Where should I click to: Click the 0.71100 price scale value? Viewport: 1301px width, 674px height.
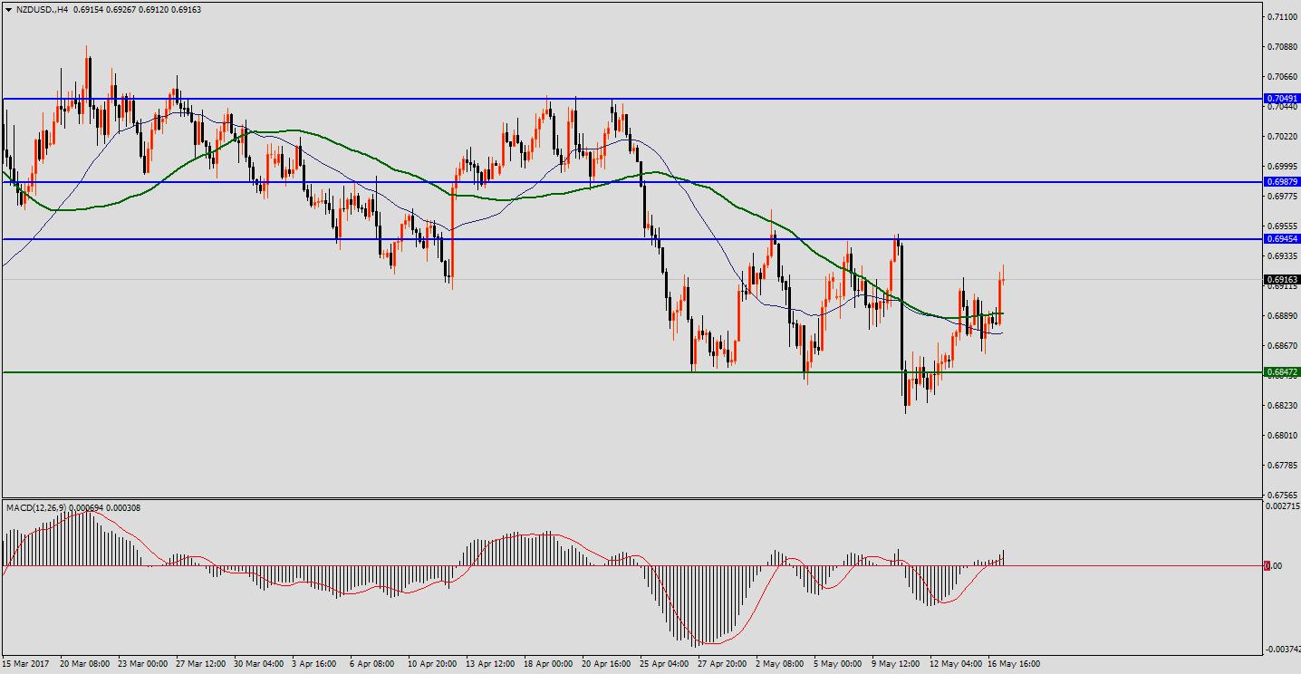coord(1282,16)
